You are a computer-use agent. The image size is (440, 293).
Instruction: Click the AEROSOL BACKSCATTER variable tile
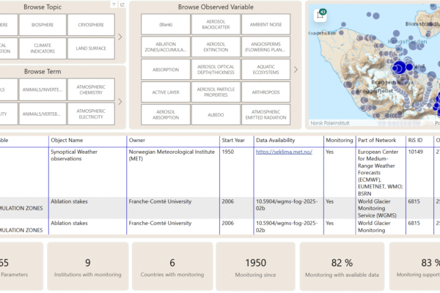214,25
